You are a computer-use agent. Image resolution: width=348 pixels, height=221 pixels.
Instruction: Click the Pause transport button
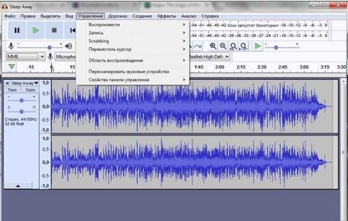[x=17, y=30]
